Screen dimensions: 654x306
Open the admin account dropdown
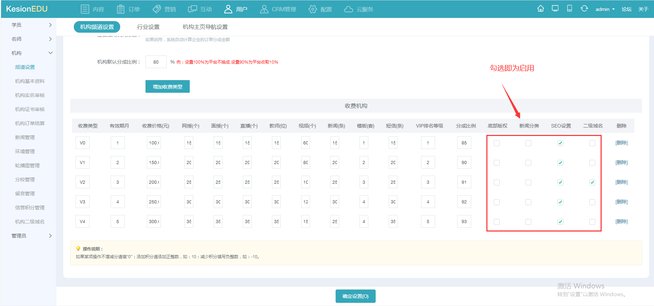coord(605,9)
